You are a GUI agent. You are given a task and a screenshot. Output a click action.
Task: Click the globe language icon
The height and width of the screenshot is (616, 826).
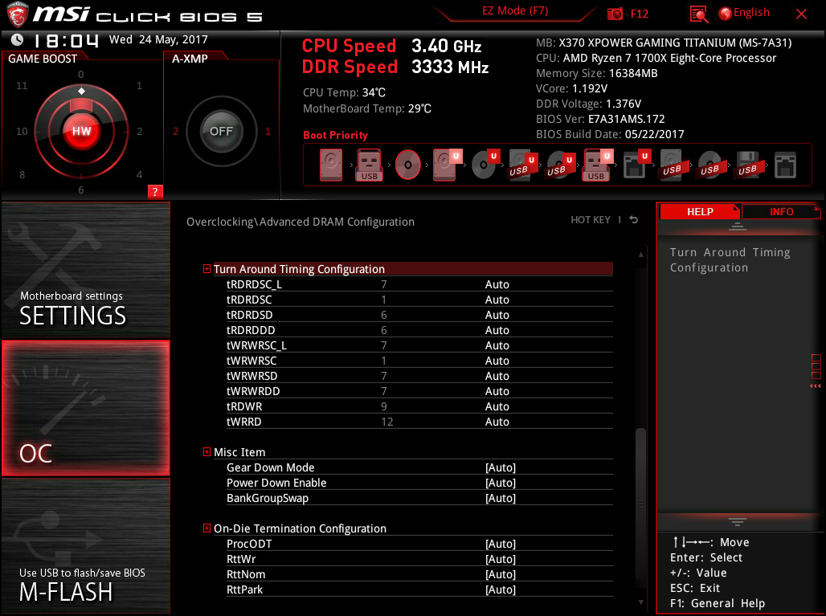coord(725,13)
